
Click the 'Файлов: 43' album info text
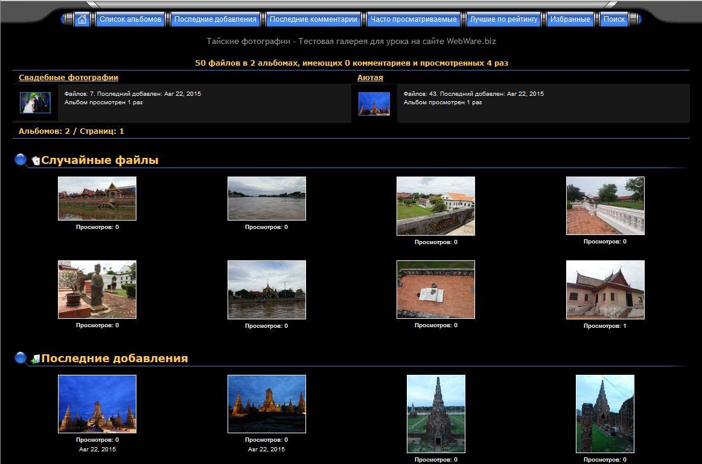(x=474, y=94)
